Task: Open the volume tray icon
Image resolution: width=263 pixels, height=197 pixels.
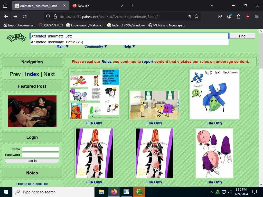Action: (230, 192)
